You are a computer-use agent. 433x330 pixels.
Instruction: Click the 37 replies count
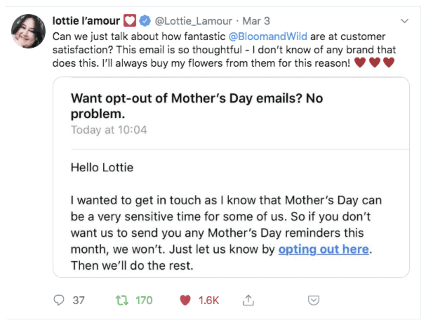pyautogui.click(x=79, y=300)
